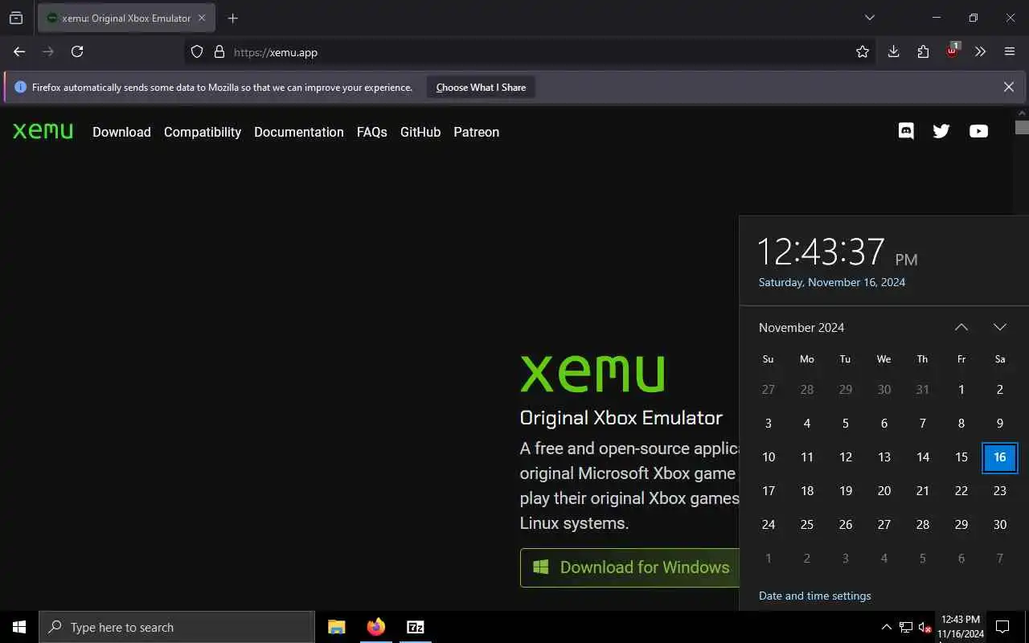Viewport: 1029px width, 643px height.
Task: Show more toolbar tools overflow chevron
Action: click(x=980, y=51)
